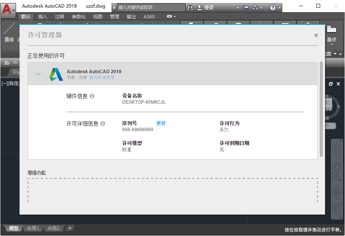Switch to the 注释 ribbon tab
This screenshot has width=345, height=236.
click(x=59, y=17)
